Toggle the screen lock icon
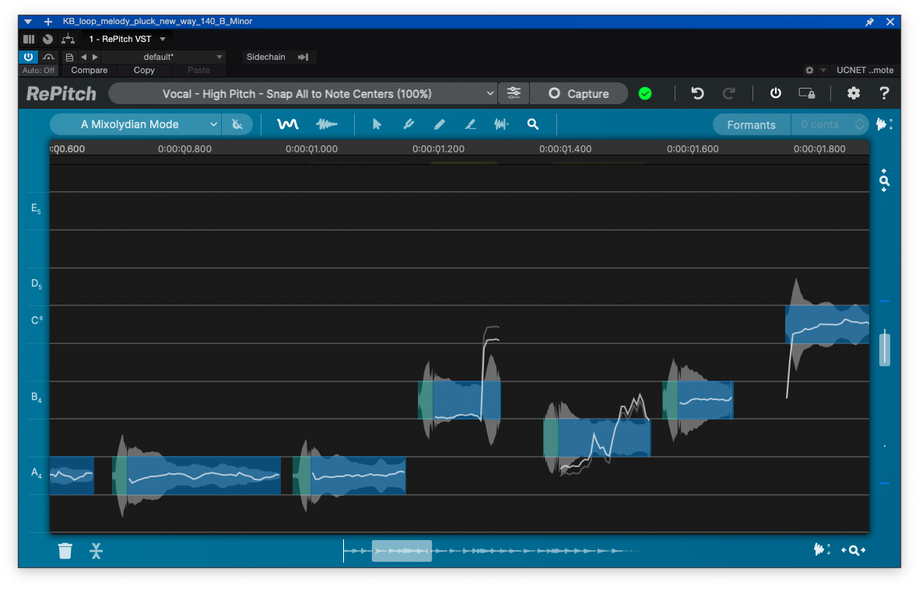This screenshot has width=919, height=589. click(807, 93)
